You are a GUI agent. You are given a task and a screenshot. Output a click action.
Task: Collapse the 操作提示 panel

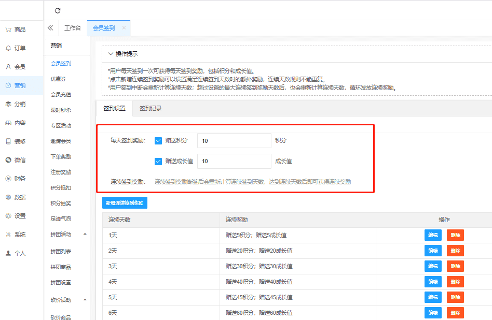coord(111,54)
